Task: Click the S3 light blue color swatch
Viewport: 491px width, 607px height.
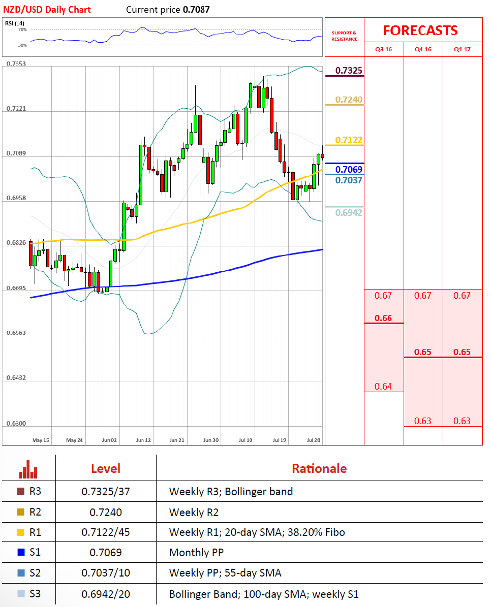Action: (x=21, y=593)
